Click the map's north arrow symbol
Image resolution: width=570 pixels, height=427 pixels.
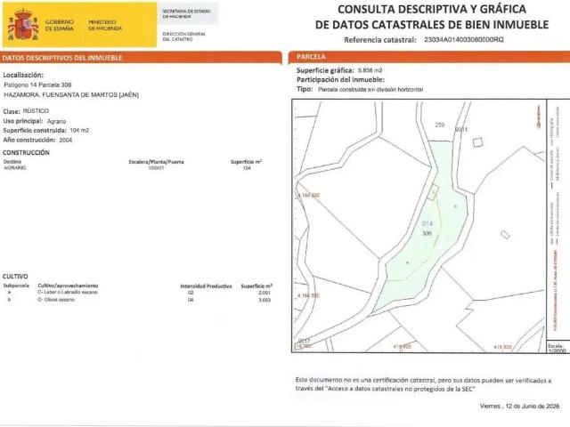coord(538,116)
